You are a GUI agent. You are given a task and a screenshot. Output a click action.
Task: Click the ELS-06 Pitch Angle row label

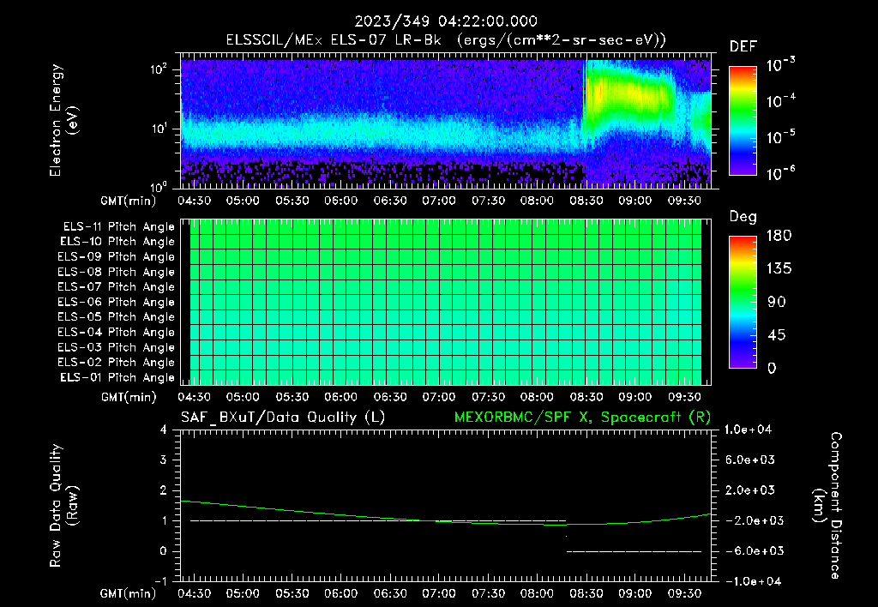pos(117,302)
